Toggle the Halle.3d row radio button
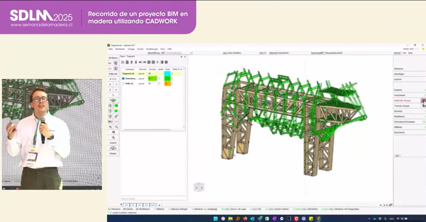426x222 pixels. (123, 84)
